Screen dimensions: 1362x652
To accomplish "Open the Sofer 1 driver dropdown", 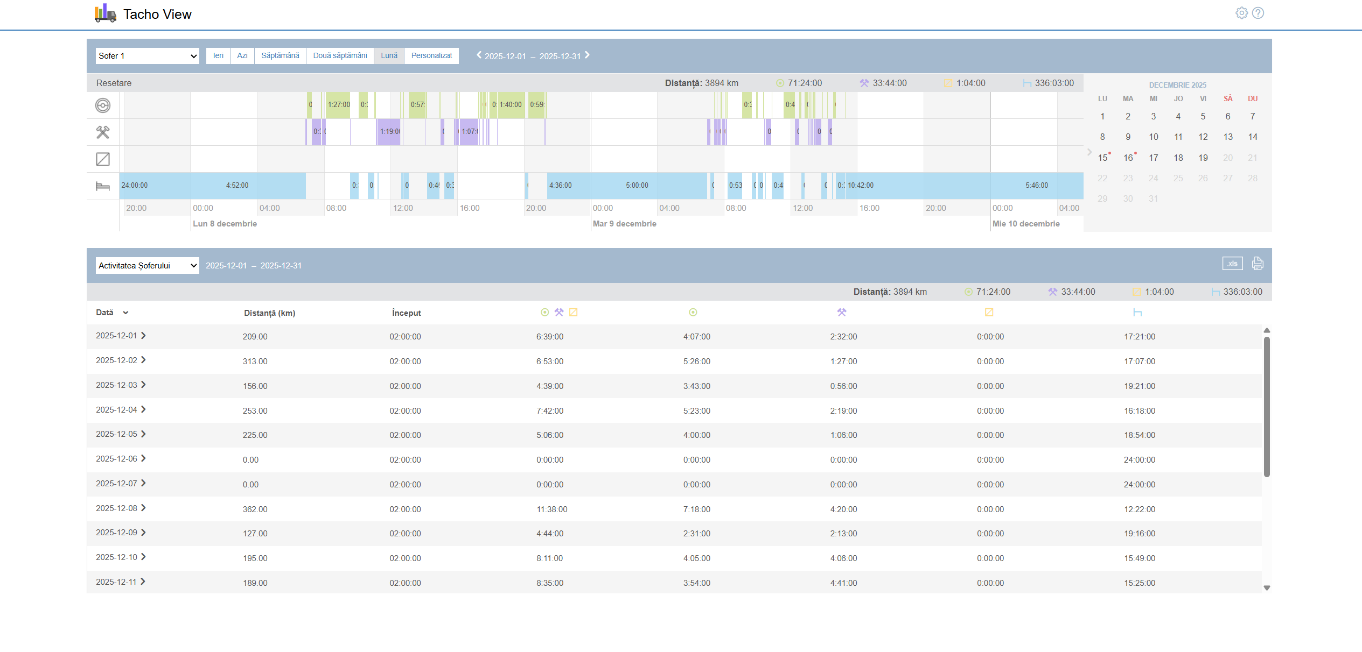I will pos(148,56).
